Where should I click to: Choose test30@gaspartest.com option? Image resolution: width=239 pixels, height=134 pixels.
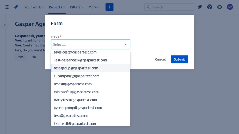click(90, 84)
